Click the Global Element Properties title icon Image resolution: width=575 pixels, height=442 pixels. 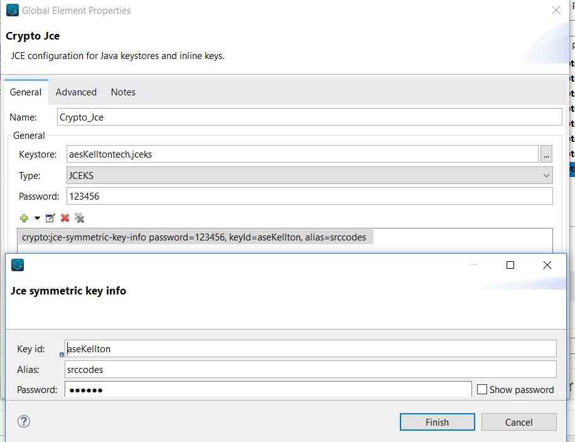point(12,10)
